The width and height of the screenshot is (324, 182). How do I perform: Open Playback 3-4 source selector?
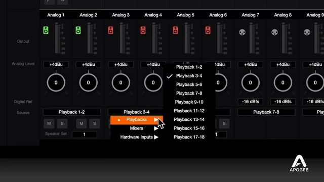[136, 112]
